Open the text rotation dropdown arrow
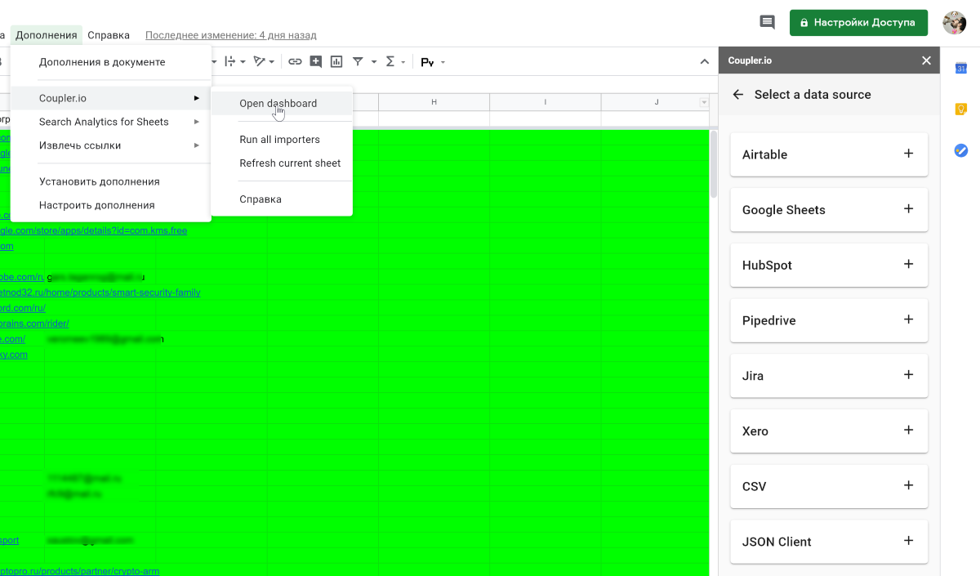 (272, 62)
